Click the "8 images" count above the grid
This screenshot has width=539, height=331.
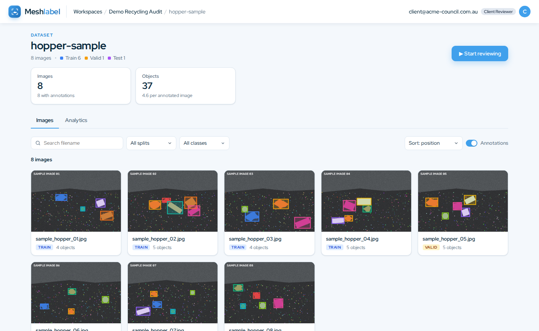42,159
